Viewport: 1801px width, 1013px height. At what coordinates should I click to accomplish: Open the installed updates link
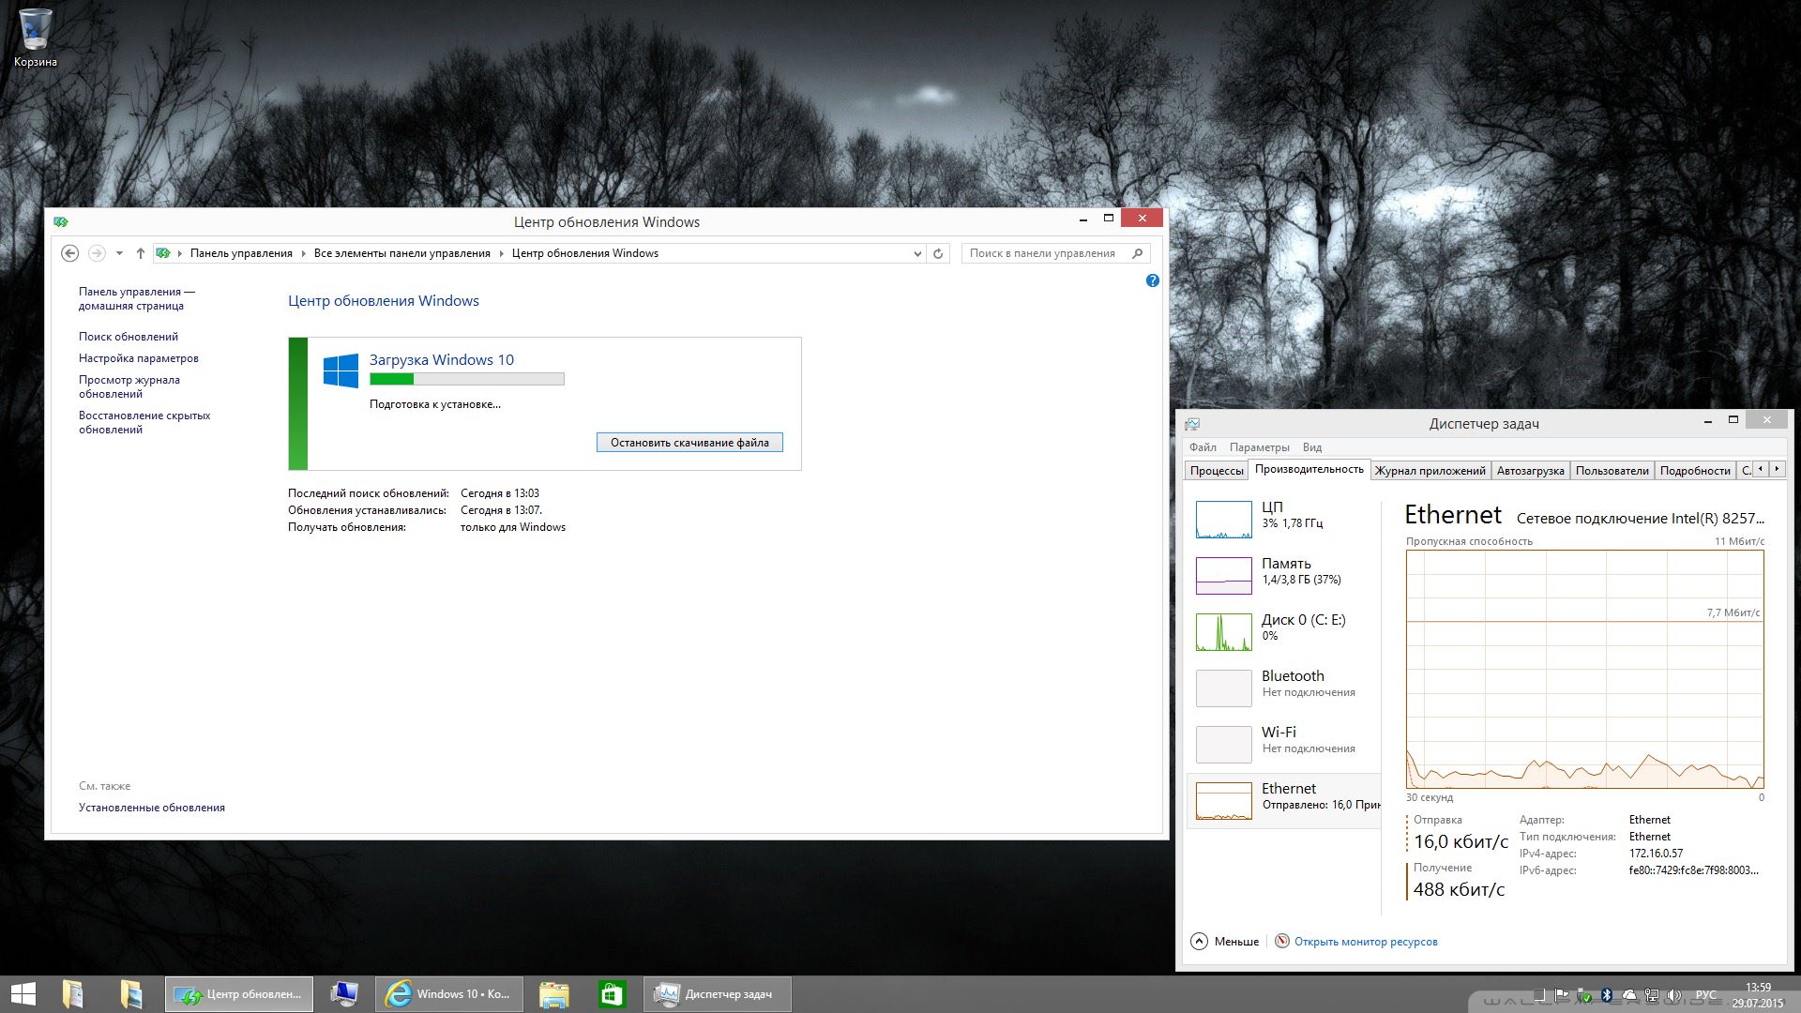point(152,808)
